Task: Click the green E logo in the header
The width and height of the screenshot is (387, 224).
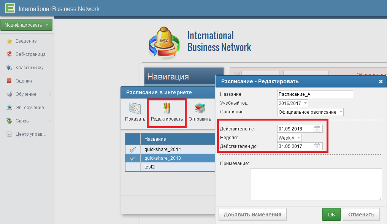Action: (x=10, y=8)
